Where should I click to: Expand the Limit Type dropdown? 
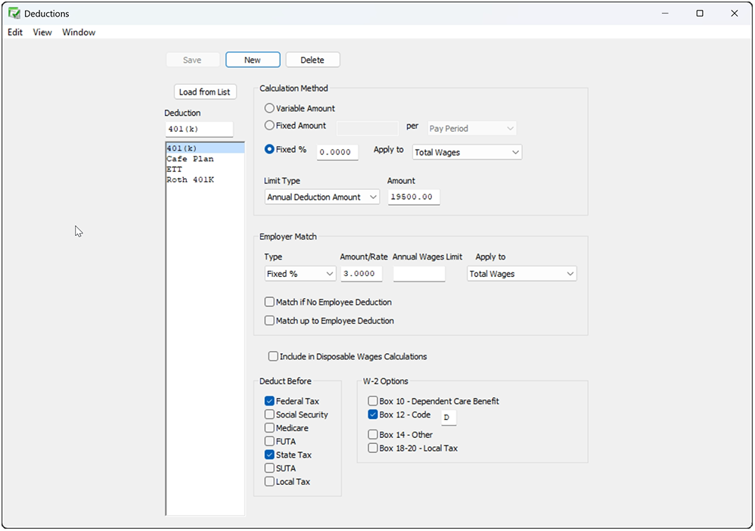[322, 197]
